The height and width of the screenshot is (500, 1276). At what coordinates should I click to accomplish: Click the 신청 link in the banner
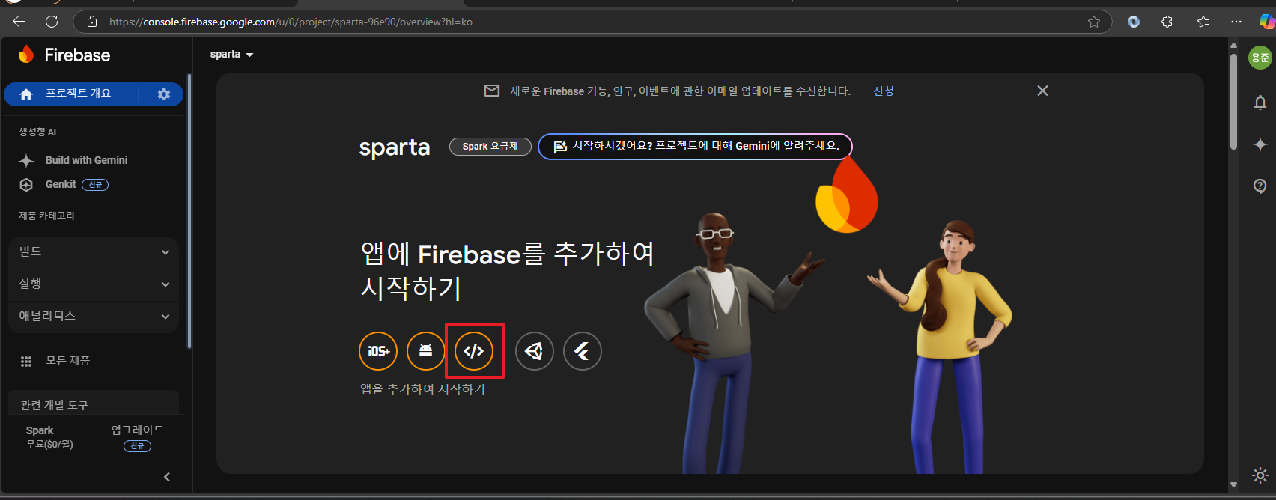coord(884,91)
